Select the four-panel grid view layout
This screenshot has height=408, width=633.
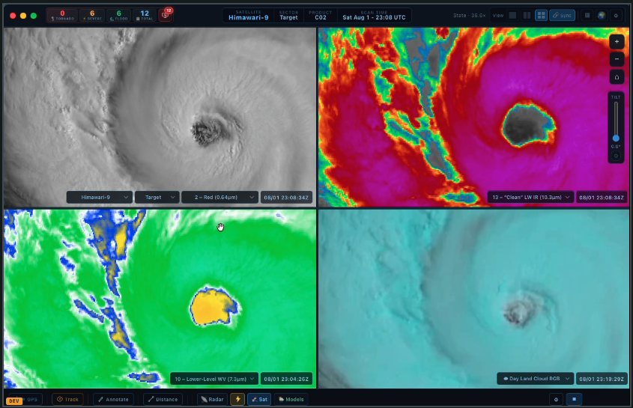[541, 15]
